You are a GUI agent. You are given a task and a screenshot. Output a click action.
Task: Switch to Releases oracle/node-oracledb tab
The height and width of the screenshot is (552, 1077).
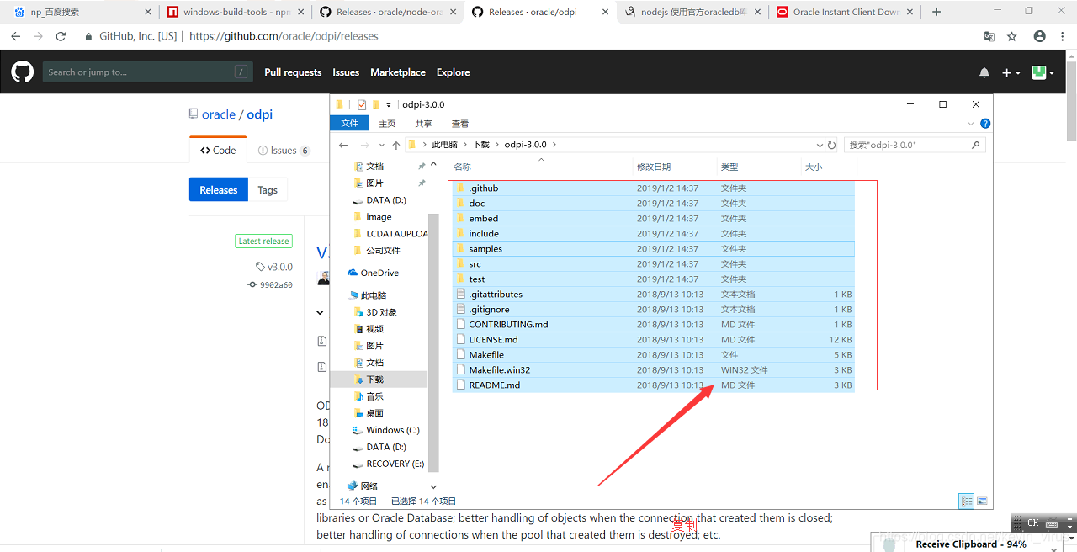[x=387, y=12]
